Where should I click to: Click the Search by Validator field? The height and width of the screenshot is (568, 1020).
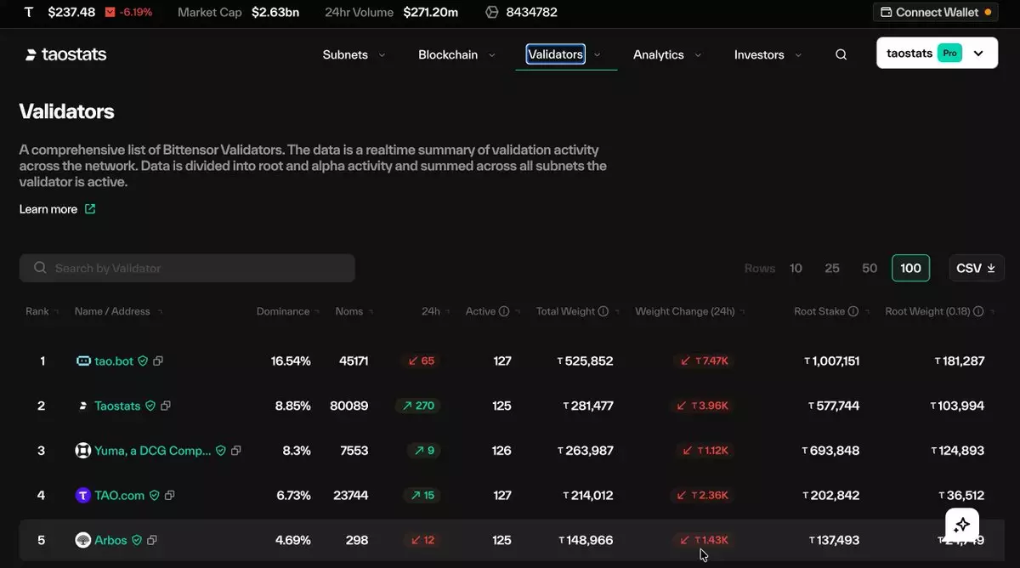187,268
